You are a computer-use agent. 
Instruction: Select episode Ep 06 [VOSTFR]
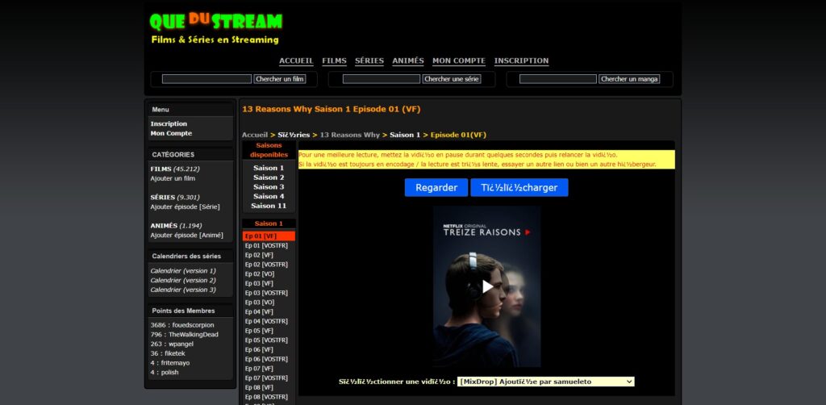point(266,359)
